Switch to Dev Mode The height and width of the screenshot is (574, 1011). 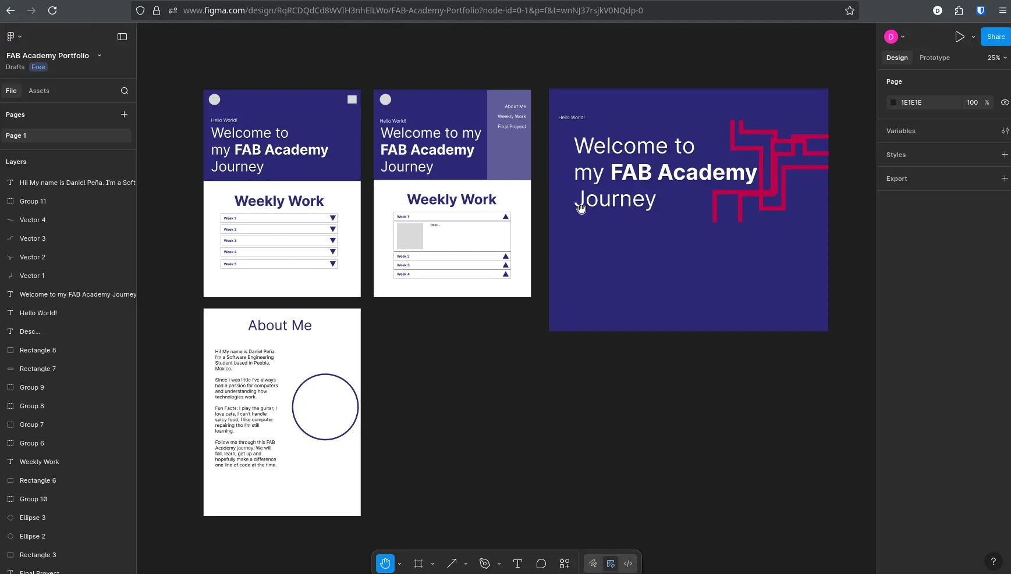point(628,564)
